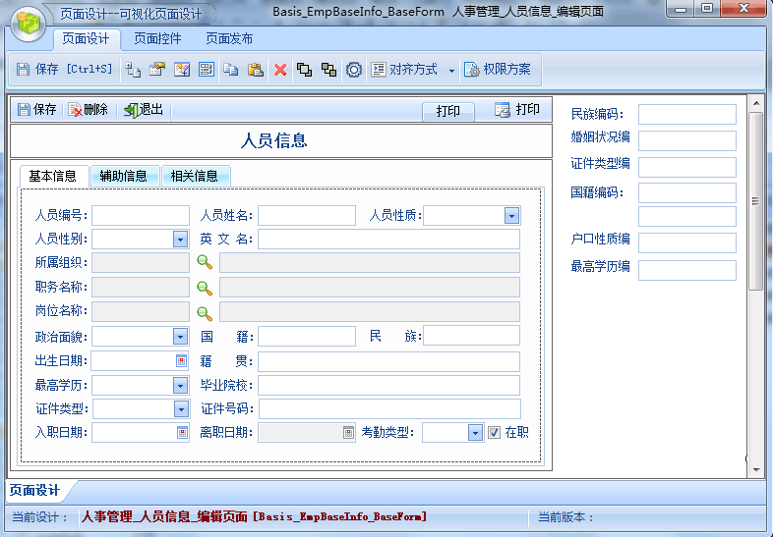
Task: Click the vertical scrollbar up arrow
Action: [755, 103]
